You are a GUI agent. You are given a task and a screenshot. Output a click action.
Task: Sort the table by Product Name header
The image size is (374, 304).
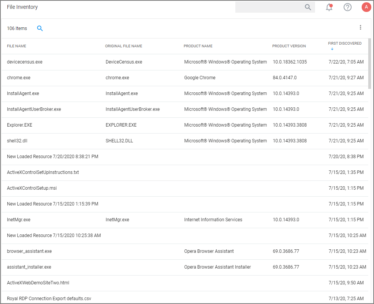click(x=198, y=46)
